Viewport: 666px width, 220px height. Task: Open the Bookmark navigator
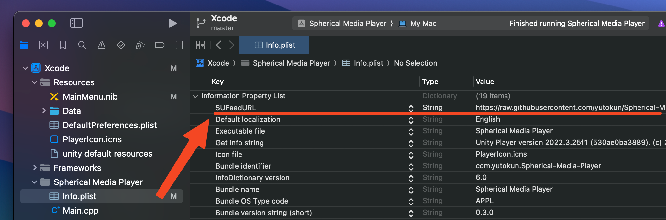63,45
